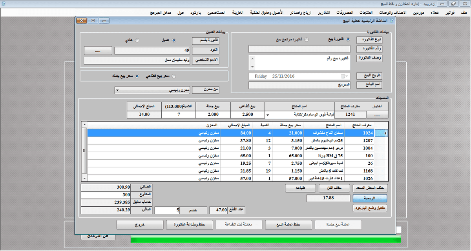Image resolution: width=471 pixels, height=251 pixels.
Task: Click the 'الربحية' profit button
Action: click(370, 198)
